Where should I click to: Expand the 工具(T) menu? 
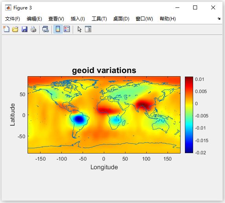99,19
